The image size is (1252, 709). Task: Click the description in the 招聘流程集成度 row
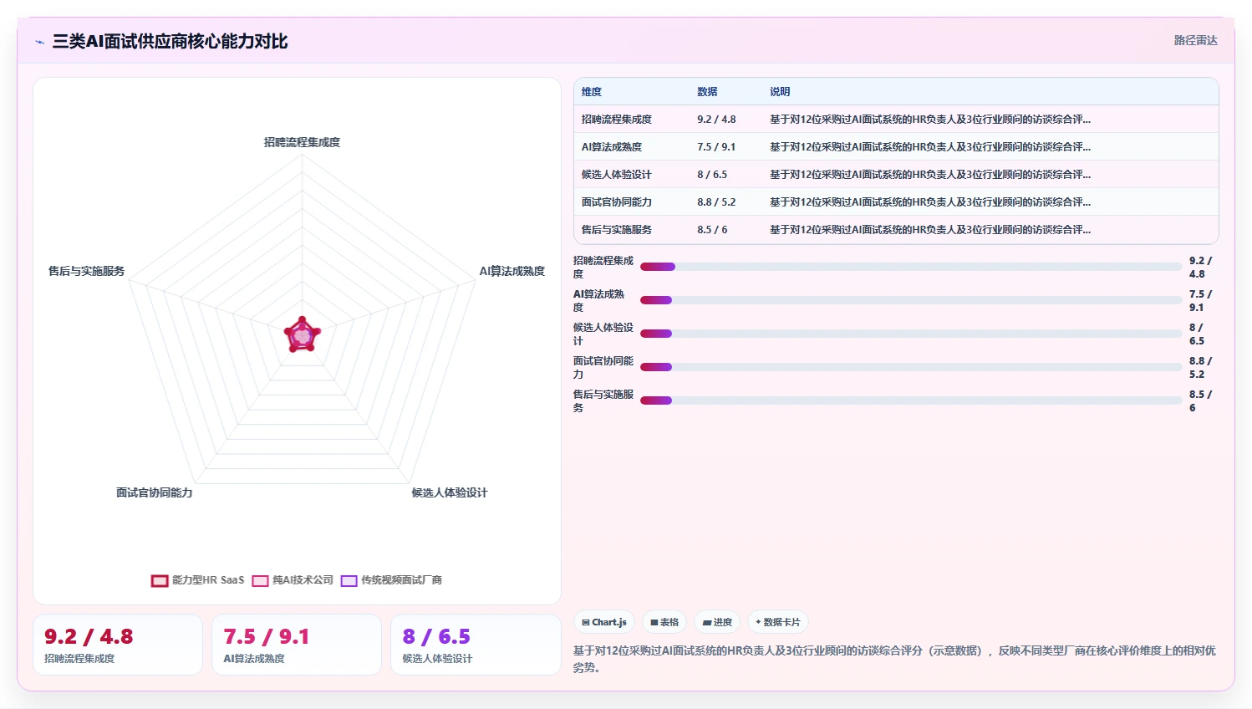coord(930,120)
